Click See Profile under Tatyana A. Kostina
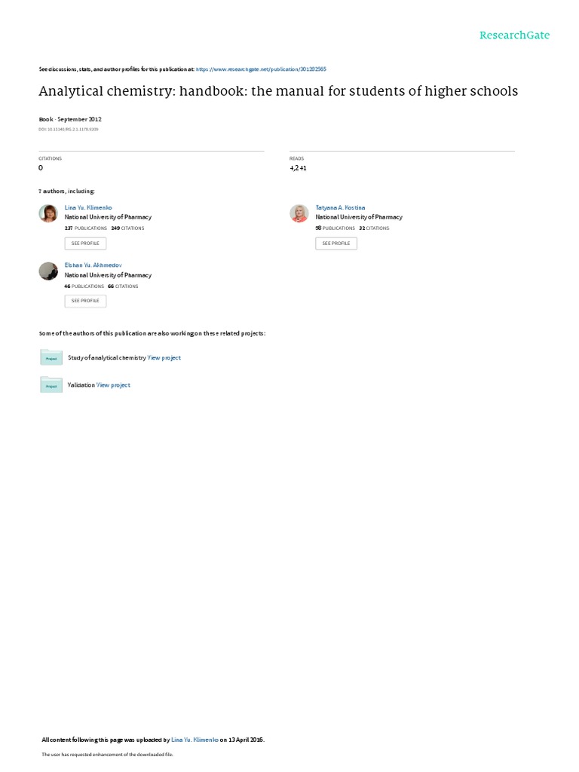579x772 pixels. point(336,244)
